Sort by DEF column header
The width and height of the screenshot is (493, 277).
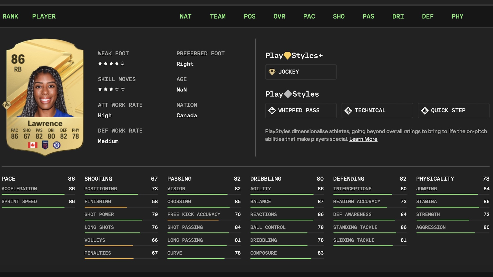pyautogui.click(x=428, y=16)
